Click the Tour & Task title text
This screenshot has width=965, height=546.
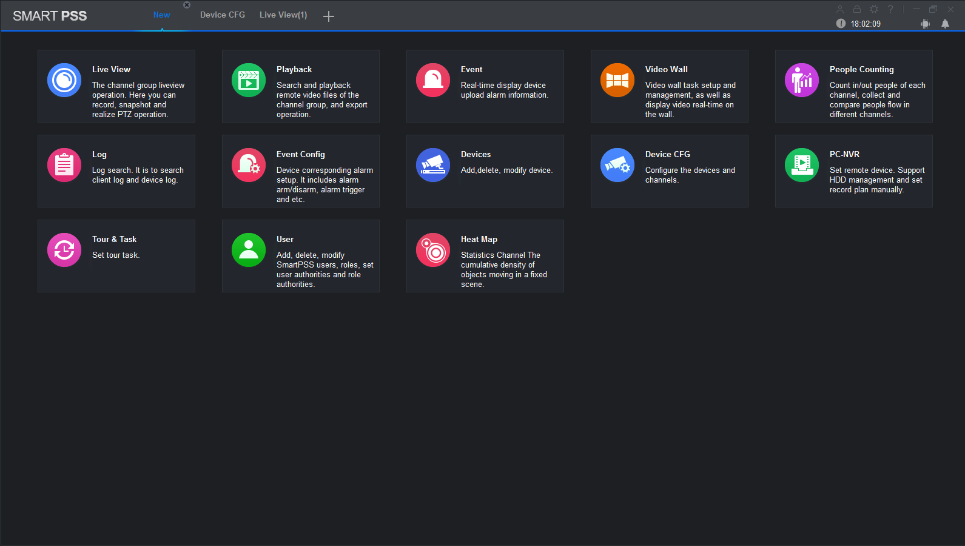115,239
